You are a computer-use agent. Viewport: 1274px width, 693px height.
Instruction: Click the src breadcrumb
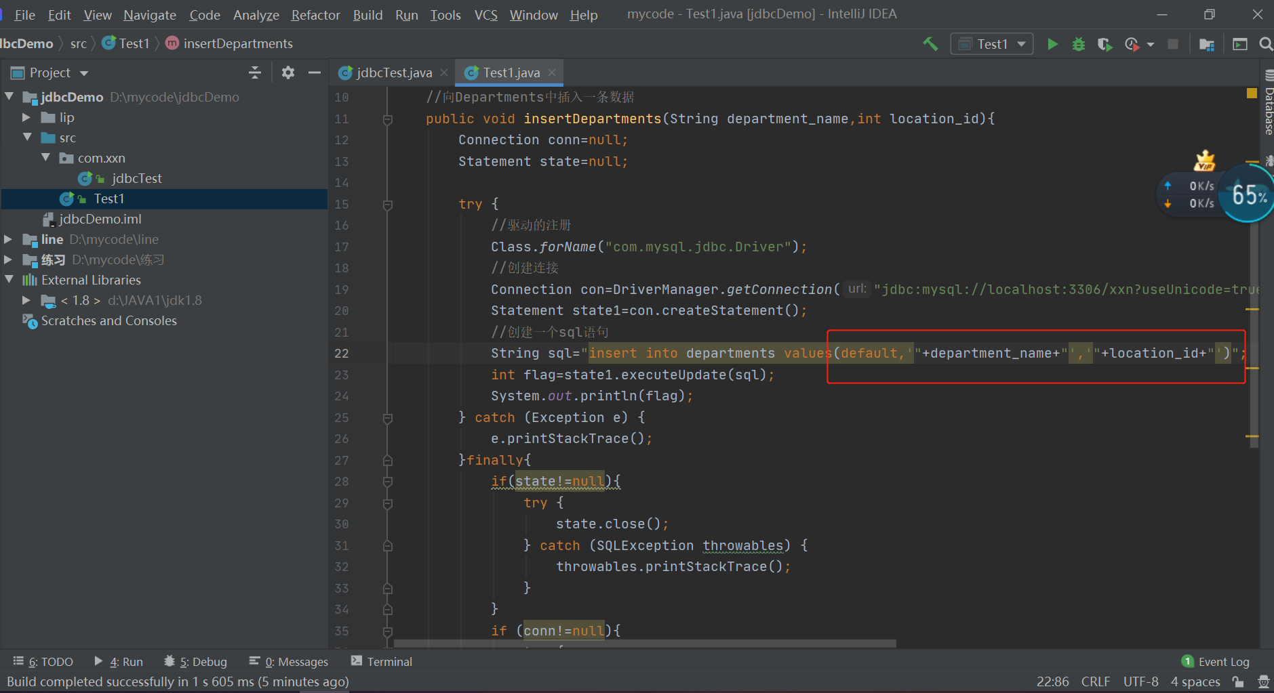point(79,44)
